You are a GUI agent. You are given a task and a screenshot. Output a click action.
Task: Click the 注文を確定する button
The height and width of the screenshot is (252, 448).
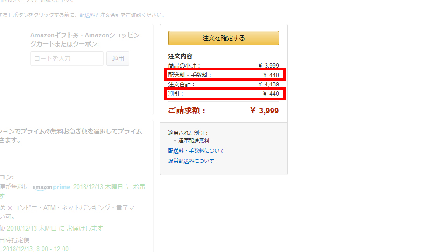coord(224,38)
